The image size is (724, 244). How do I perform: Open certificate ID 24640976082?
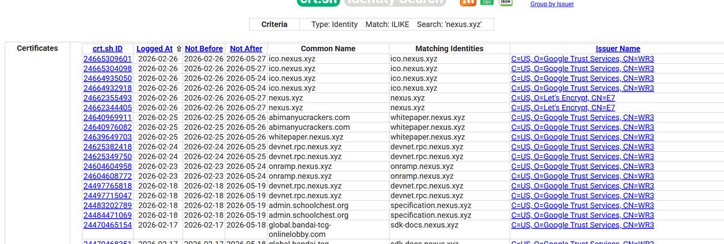pyautogui.click(x=107, y=127)
